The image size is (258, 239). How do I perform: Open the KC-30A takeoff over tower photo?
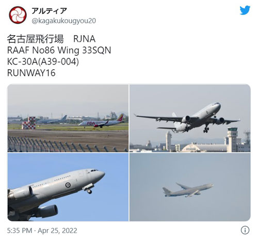point(190,118)
